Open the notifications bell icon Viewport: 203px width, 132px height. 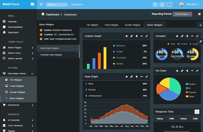[x=162, y=5]
